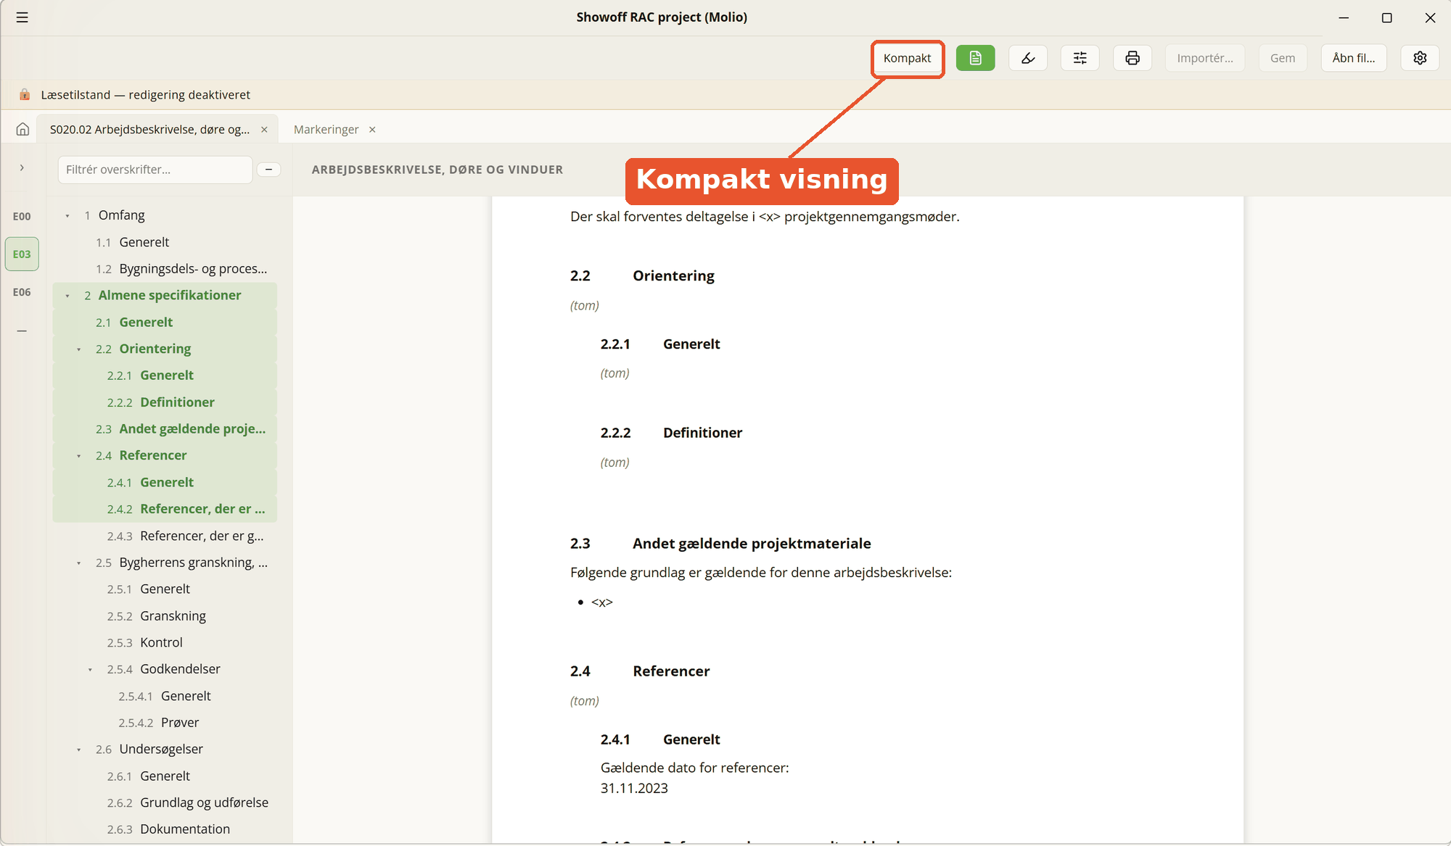The image size is (1451, 846).
Task: Collapse the 2.5 Bygherrens granskning node
Action: pyautogui.click(x=79, y=563)
